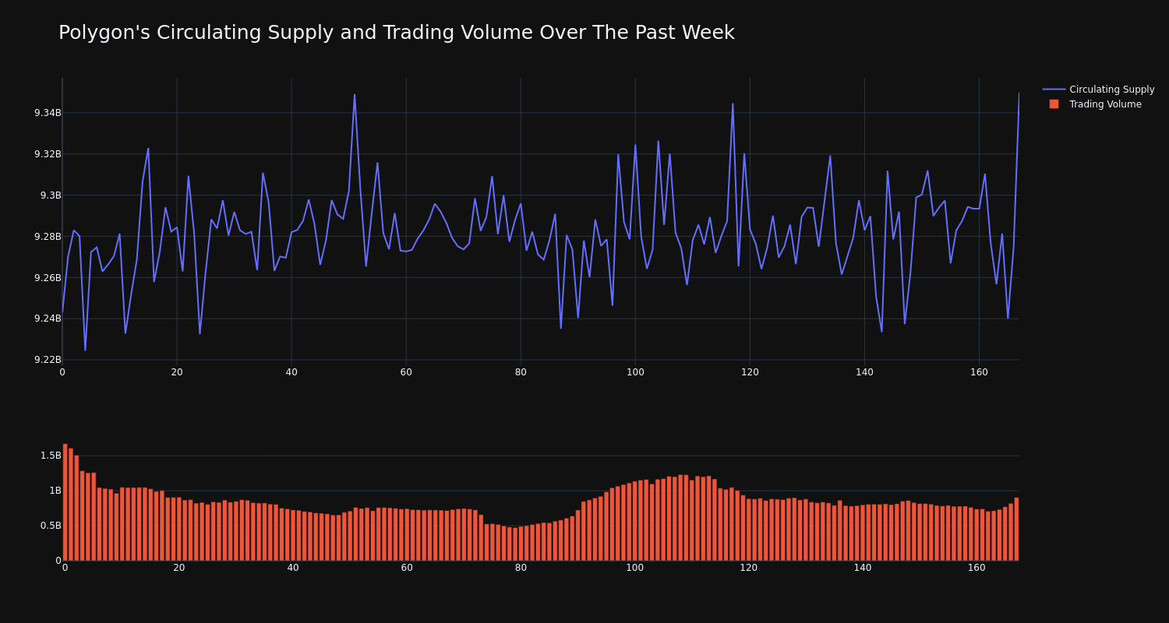This screenshot has height=623, width=1169.
Task: Click the 9.34B y-axis label
Action: (x=48, y=113)
